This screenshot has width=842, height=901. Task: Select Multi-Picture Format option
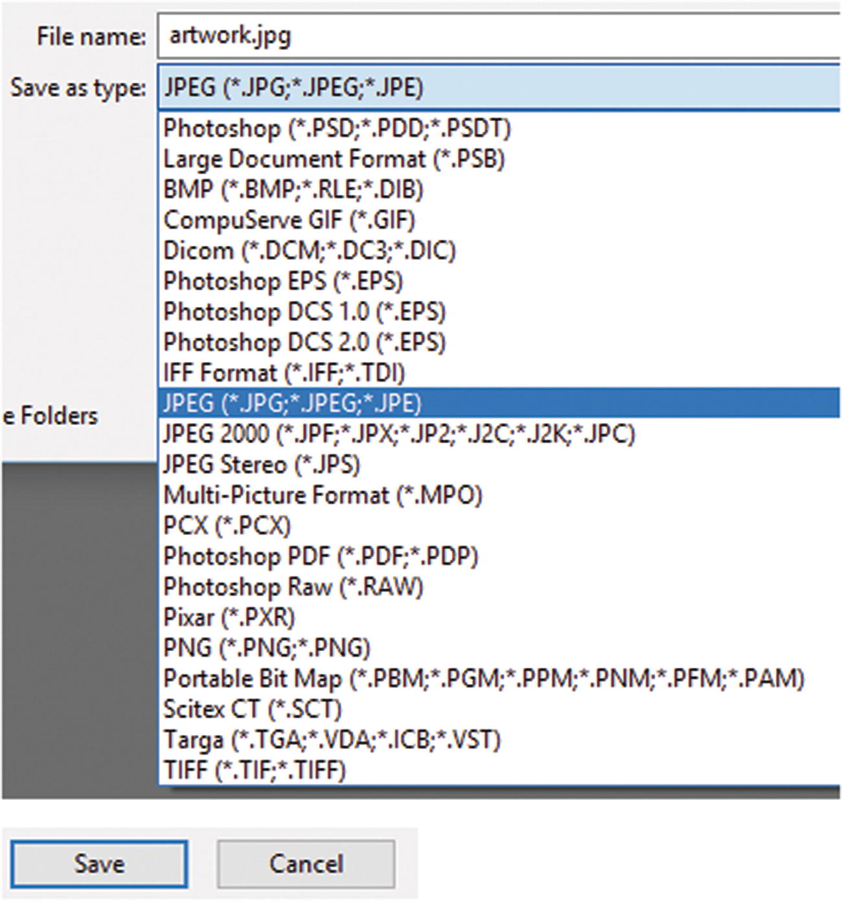coord(324,494)
